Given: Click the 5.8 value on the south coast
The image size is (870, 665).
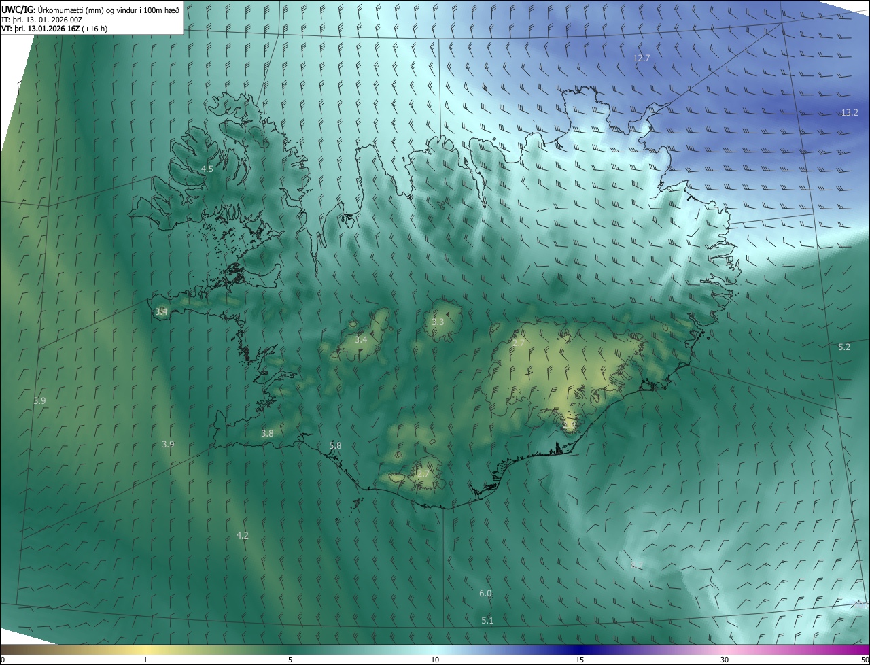Looking at the screenshot, I should coord(335,445).
